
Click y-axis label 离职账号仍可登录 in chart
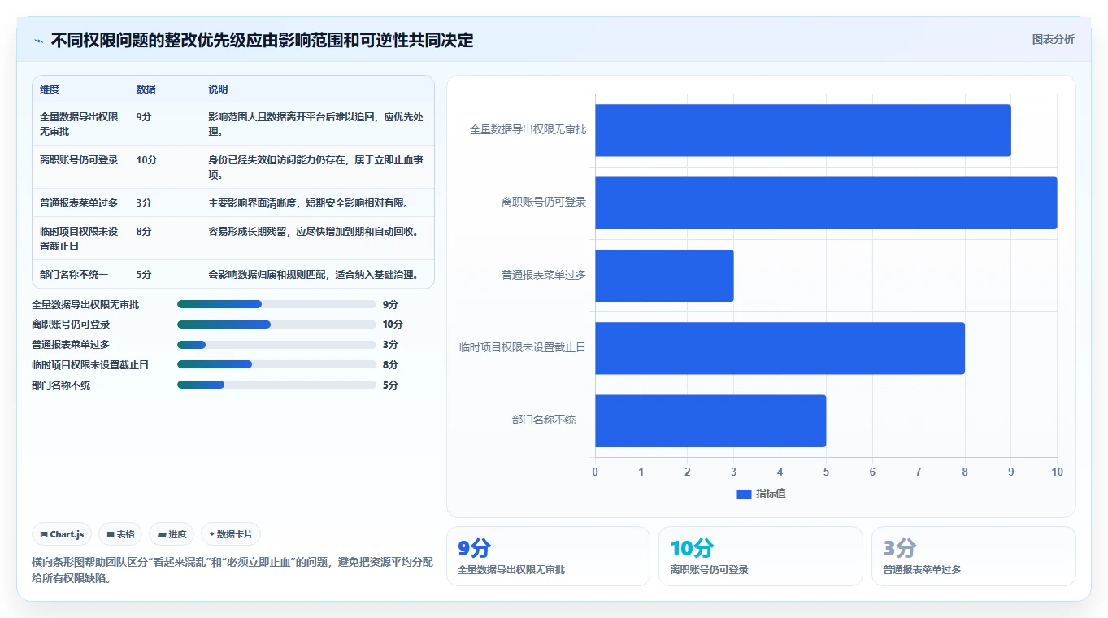(544, 202)
